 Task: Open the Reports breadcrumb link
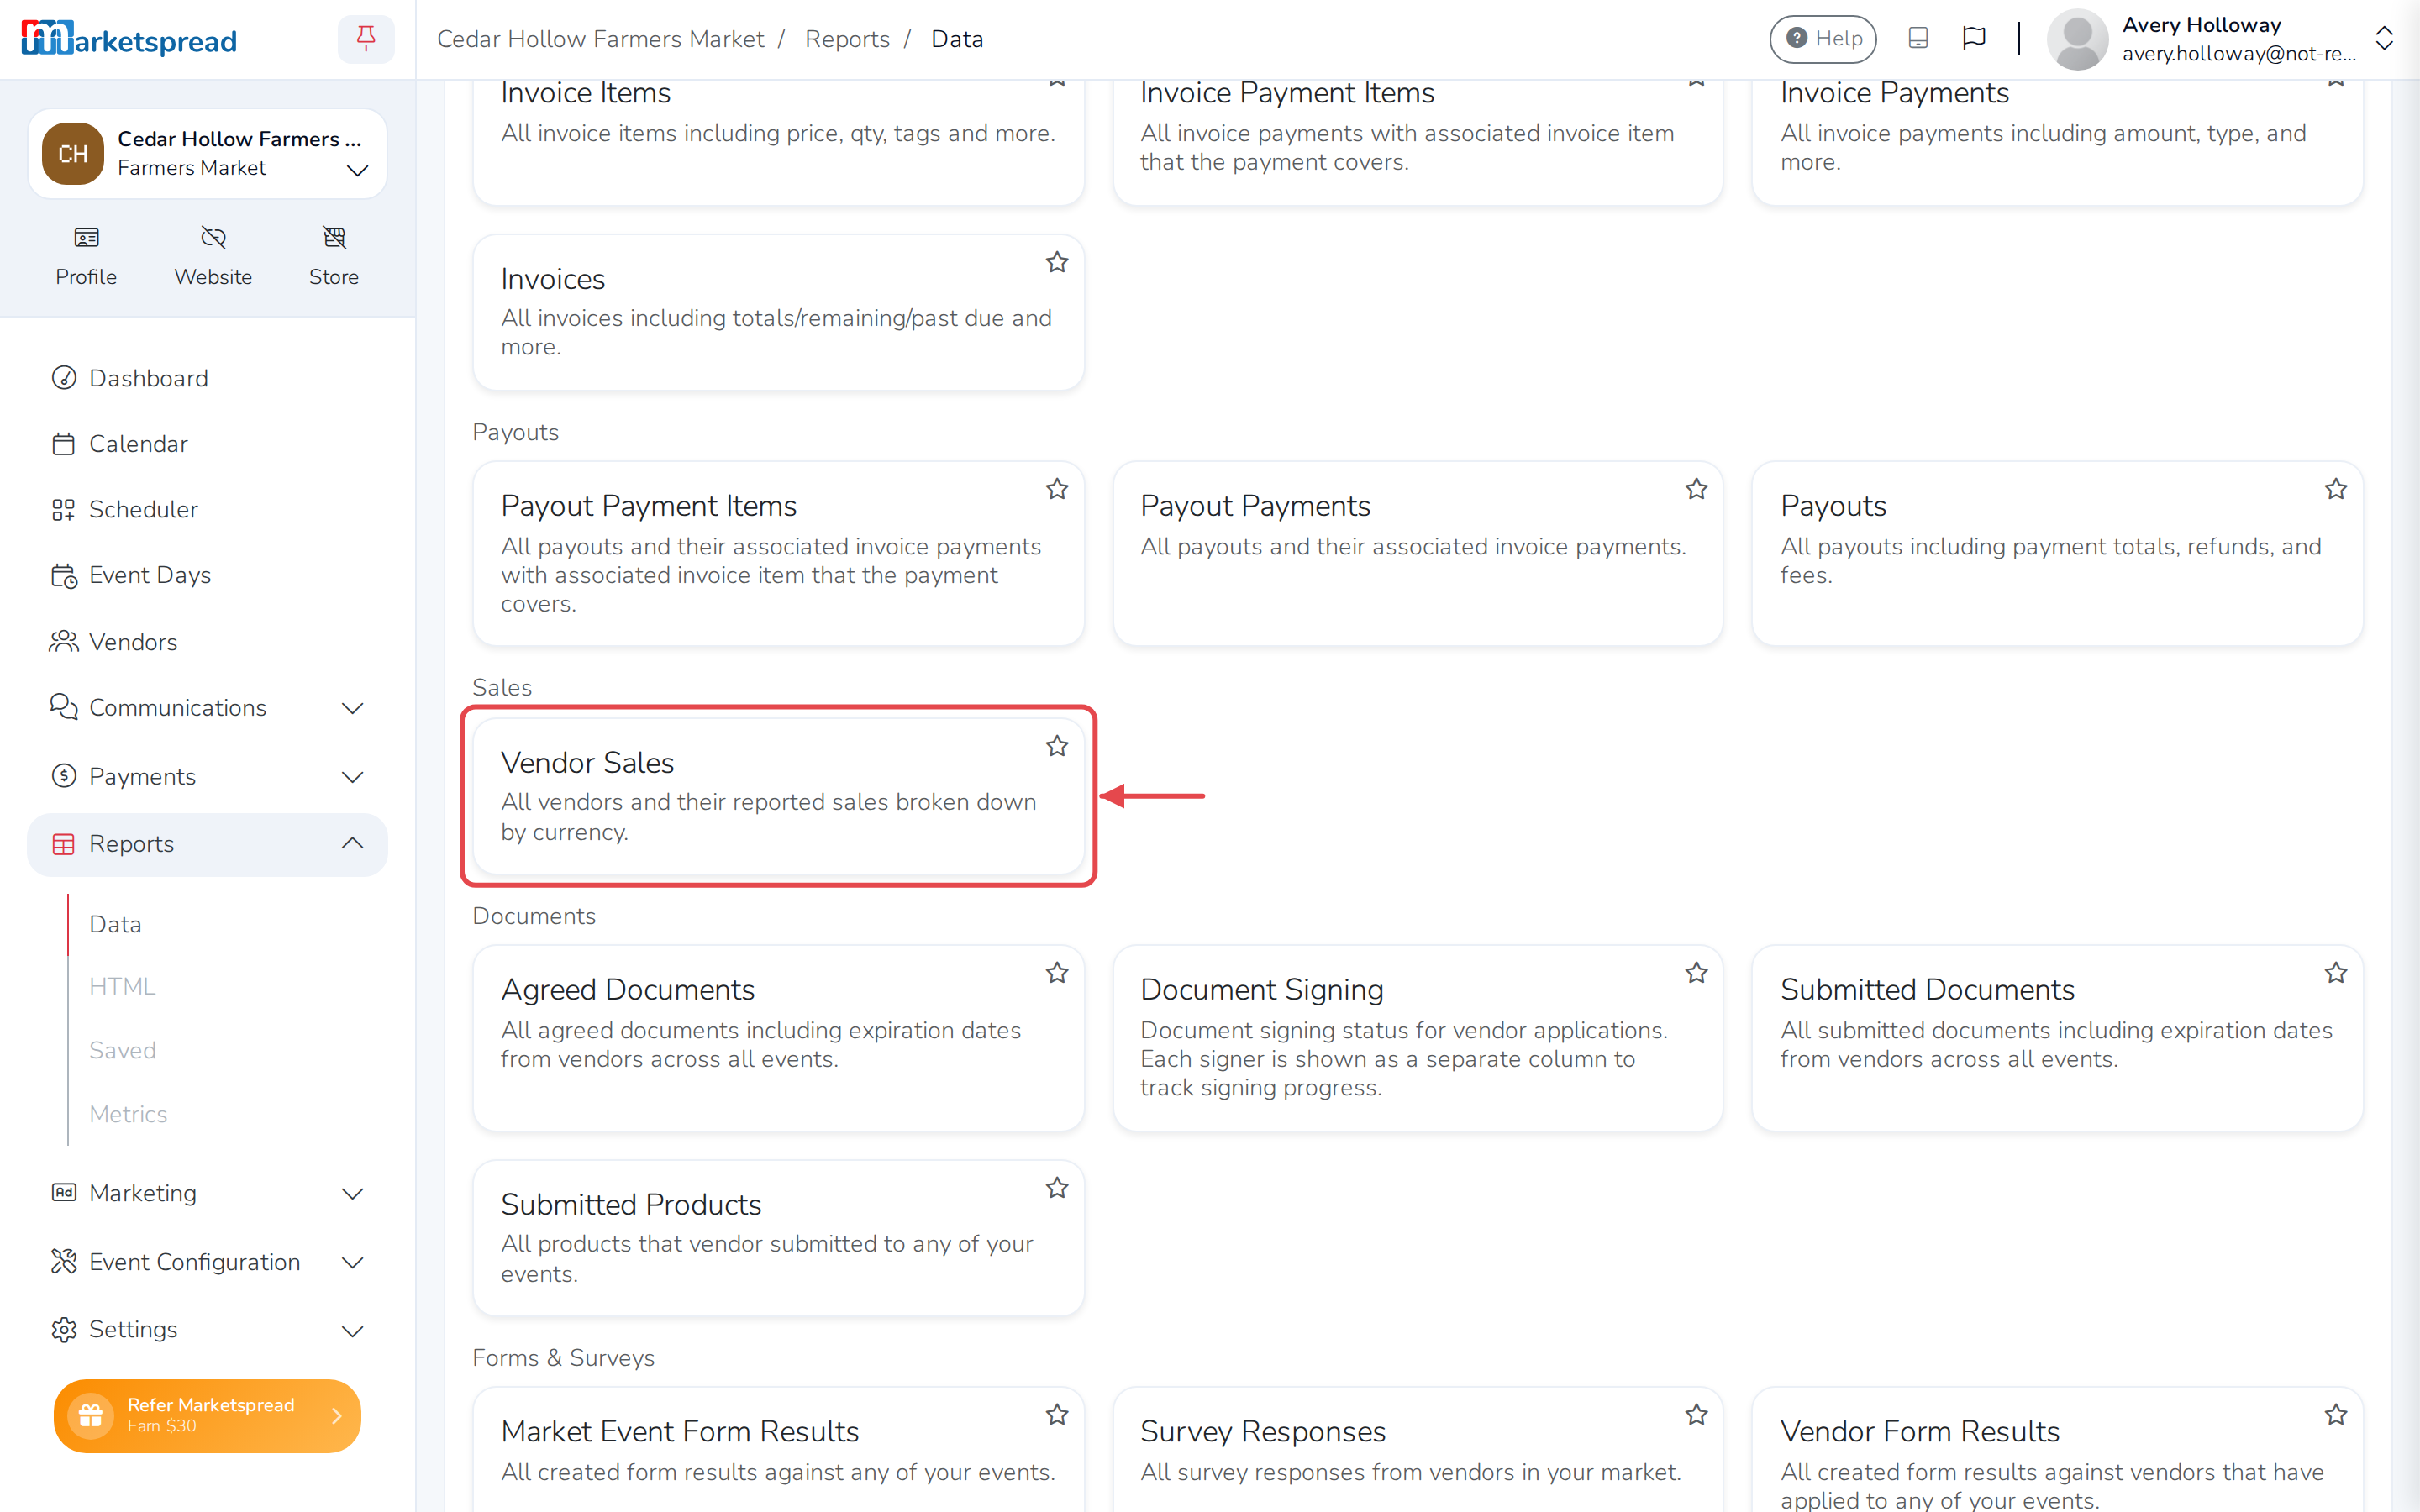coord(847,39)
